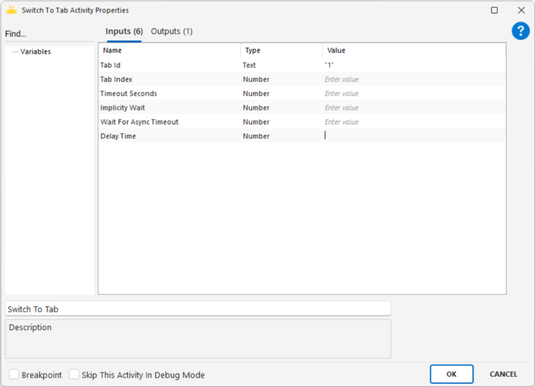Enter a Timeout Seconds value

point(413,93)
